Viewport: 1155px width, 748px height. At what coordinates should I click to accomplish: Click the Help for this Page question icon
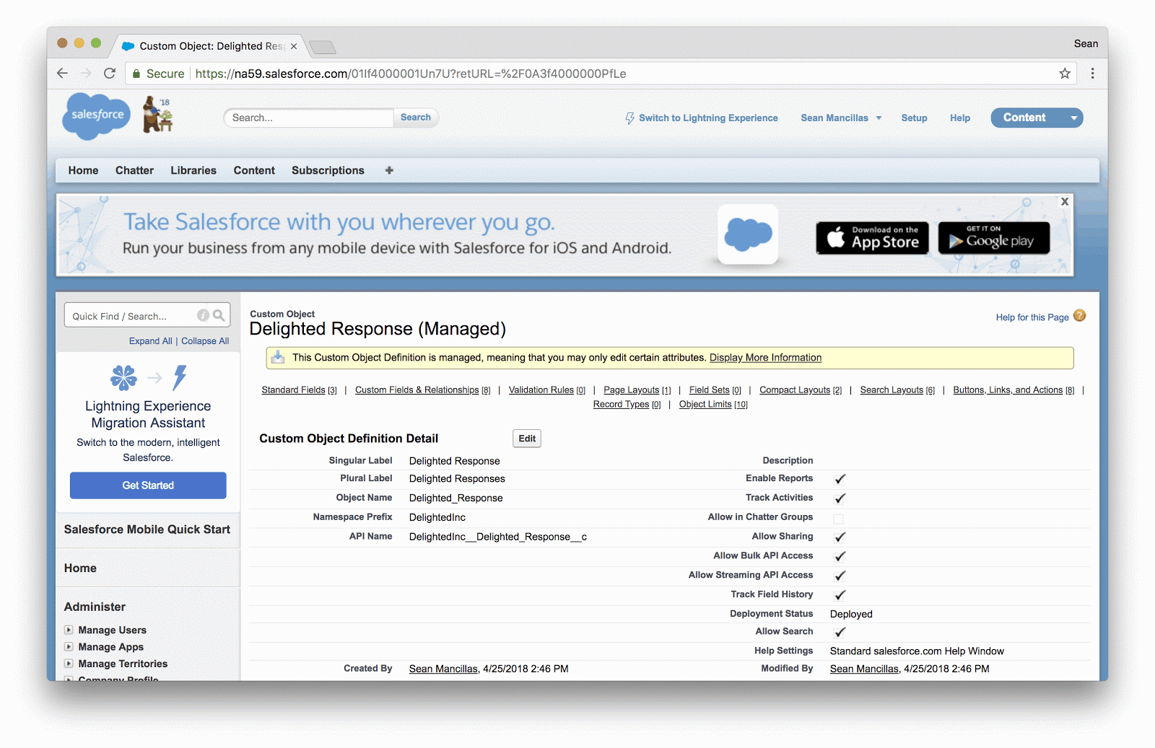[x=1079, y=316]
